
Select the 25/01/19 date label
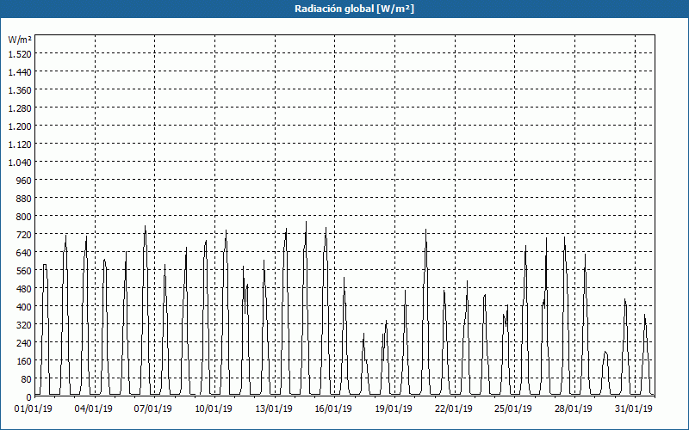513,409
